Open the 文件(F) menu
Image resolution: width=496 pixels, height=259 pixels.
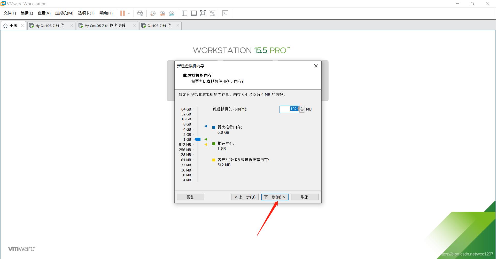(x=10, y=13)
